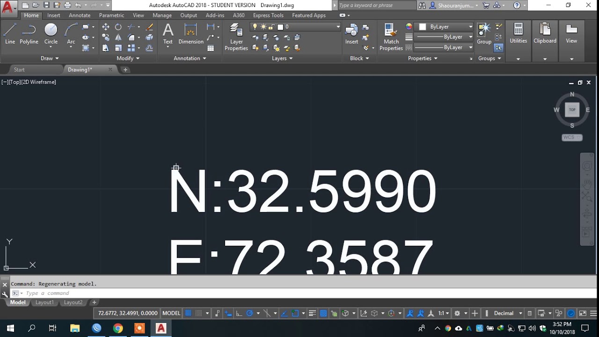Toggle polar tracking in status bar
The height and width of the screenshot is (337, 599).
250,313
